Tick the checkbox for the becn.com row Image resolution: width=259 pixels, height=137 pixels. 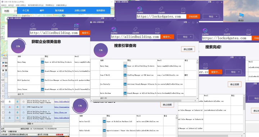tap(3, 112)
